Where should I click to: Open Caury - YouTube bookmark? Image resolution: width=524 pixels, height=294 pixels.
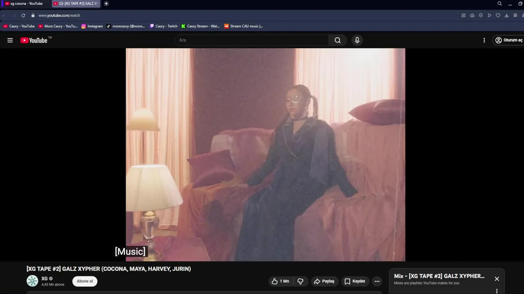pyautogui.click(x=19, y=26)
